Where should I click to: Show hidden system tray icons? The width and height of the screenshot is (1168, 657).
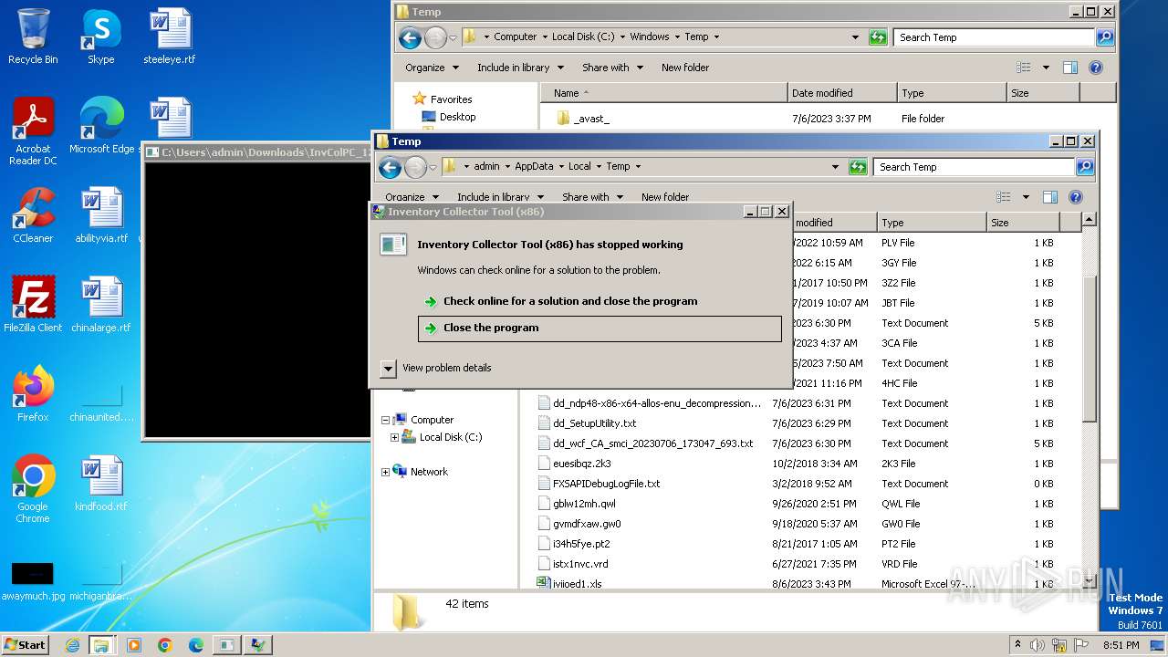1017,645
